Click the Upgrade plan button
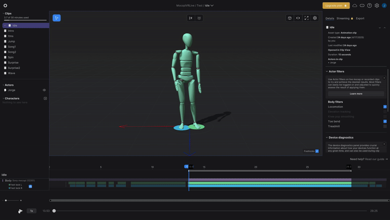The width and height of the screenshot is (390, 220). click(x=336, y=5)
